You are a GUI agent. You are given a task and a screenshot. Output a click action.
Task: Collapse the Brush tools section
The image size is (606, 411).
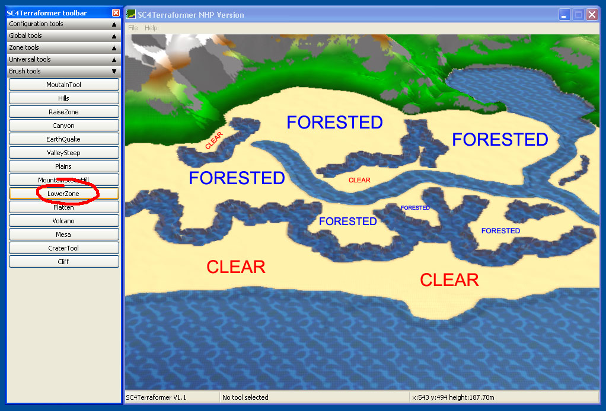(64, 72)
